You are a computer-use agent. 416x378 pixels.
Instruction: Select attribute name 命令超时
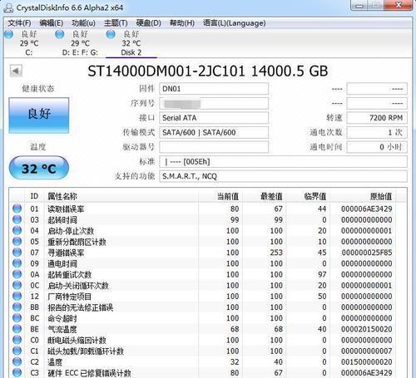point(62,318)
